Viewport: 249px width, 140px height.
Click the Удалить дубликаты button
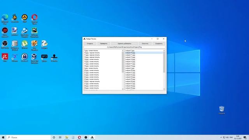[x=124, y=44]
